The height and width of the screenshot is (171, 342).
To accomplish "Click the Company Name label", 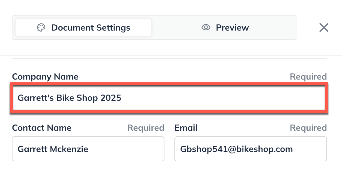I will click(x=45, y=76).
